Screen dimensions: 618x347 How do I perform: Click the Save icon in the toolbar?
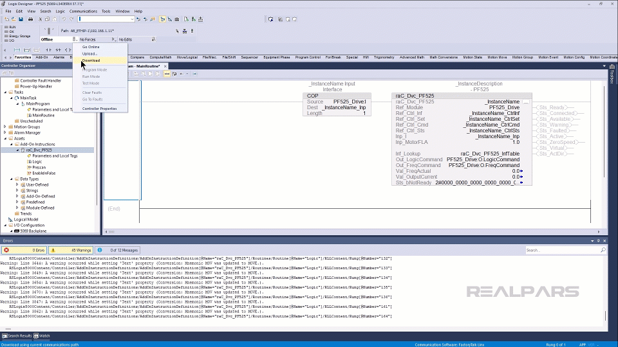point(21,19)
